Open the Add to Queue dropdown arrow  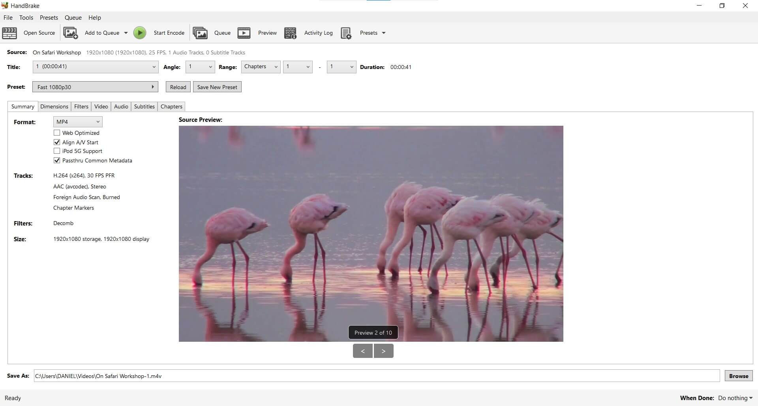[x=126, y=33]
